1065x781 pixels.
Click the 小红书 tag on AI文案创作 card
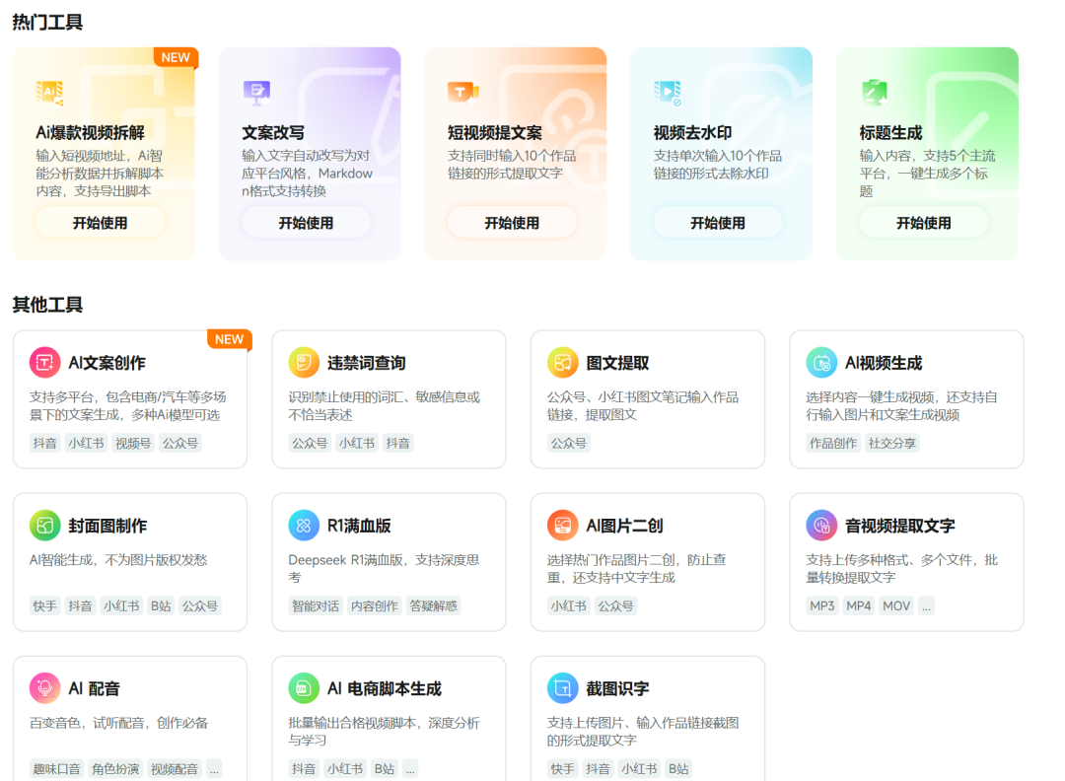coord(88,443)
